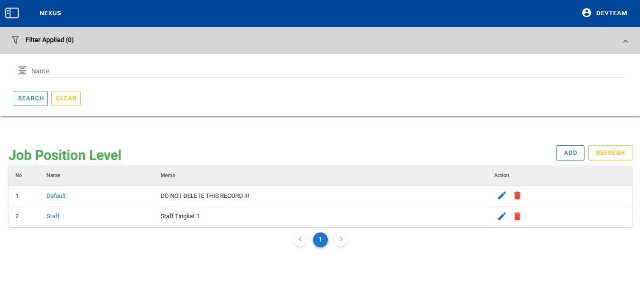
Task: Select page 1 in pagination
Action: click(320, 240)
